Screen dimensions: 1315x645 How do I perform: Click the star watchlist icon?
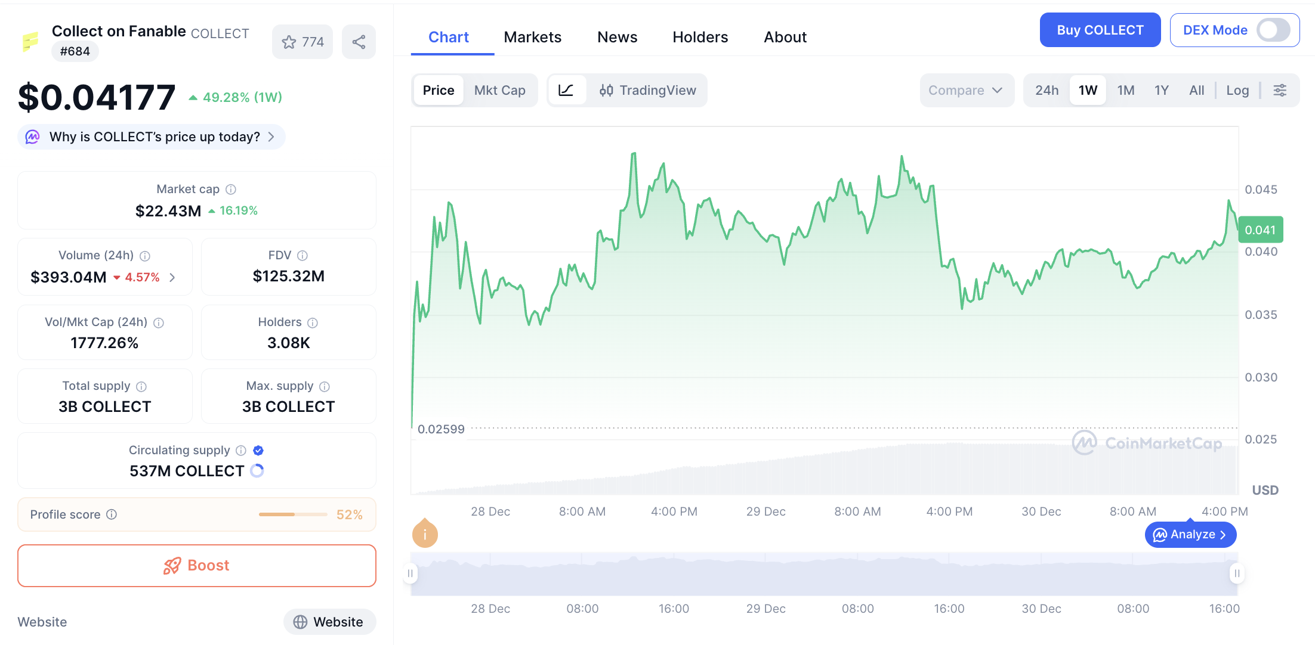[x=289, y=42]
